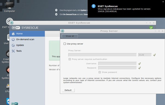Open the Home section in SysRescue sidebar

coord(27,34)
